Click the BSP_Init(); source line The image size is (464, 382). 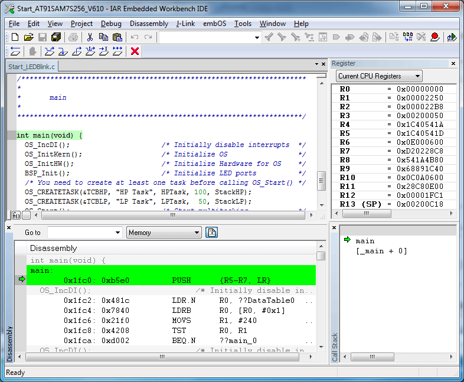point(47,173)
